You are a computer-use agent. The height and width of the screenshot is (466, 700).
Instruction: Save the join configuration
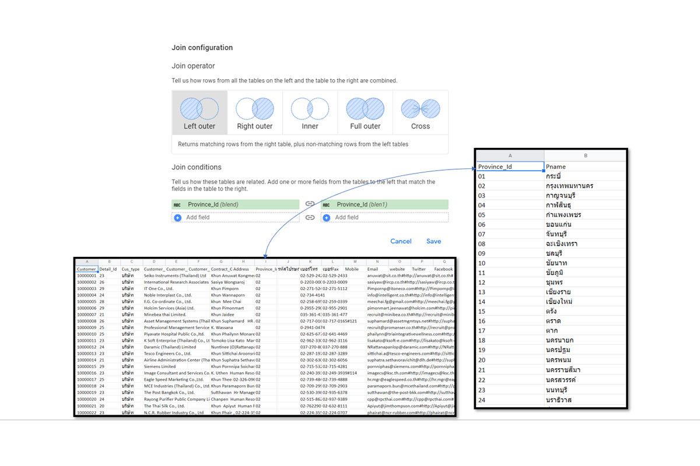433,241
